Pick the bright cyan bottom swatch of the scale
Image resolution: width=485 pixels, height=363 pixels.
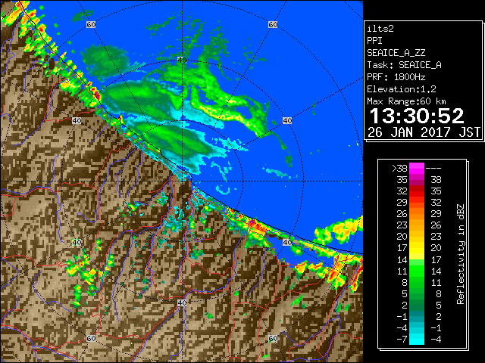417,340
